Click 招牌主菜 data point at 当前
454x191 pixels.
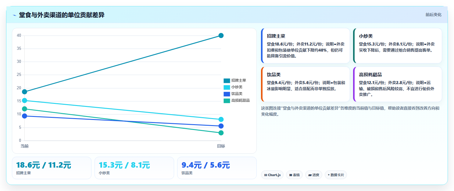(x=24, y=92)
